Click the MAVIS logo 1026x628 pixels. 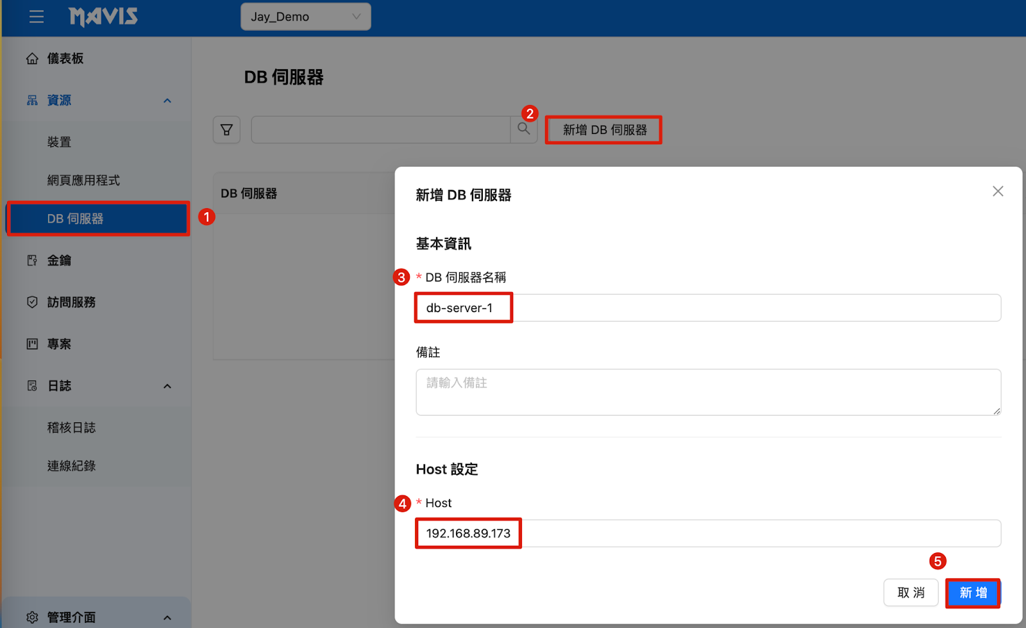(x=103, y=17)
